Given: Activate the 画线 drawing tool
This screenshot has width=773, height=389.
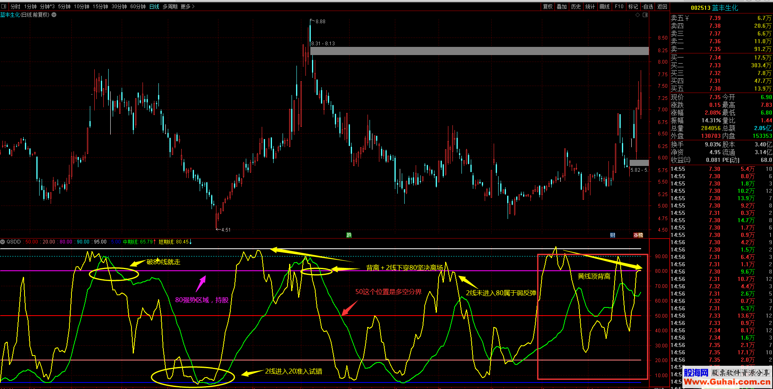Looking at the screenshot, I should tap(605, 7).
